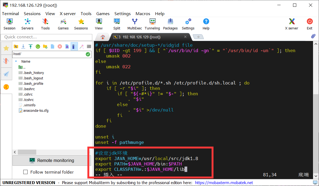
Task: Open the Help toolbar icon
Action: tap(206, 24)
